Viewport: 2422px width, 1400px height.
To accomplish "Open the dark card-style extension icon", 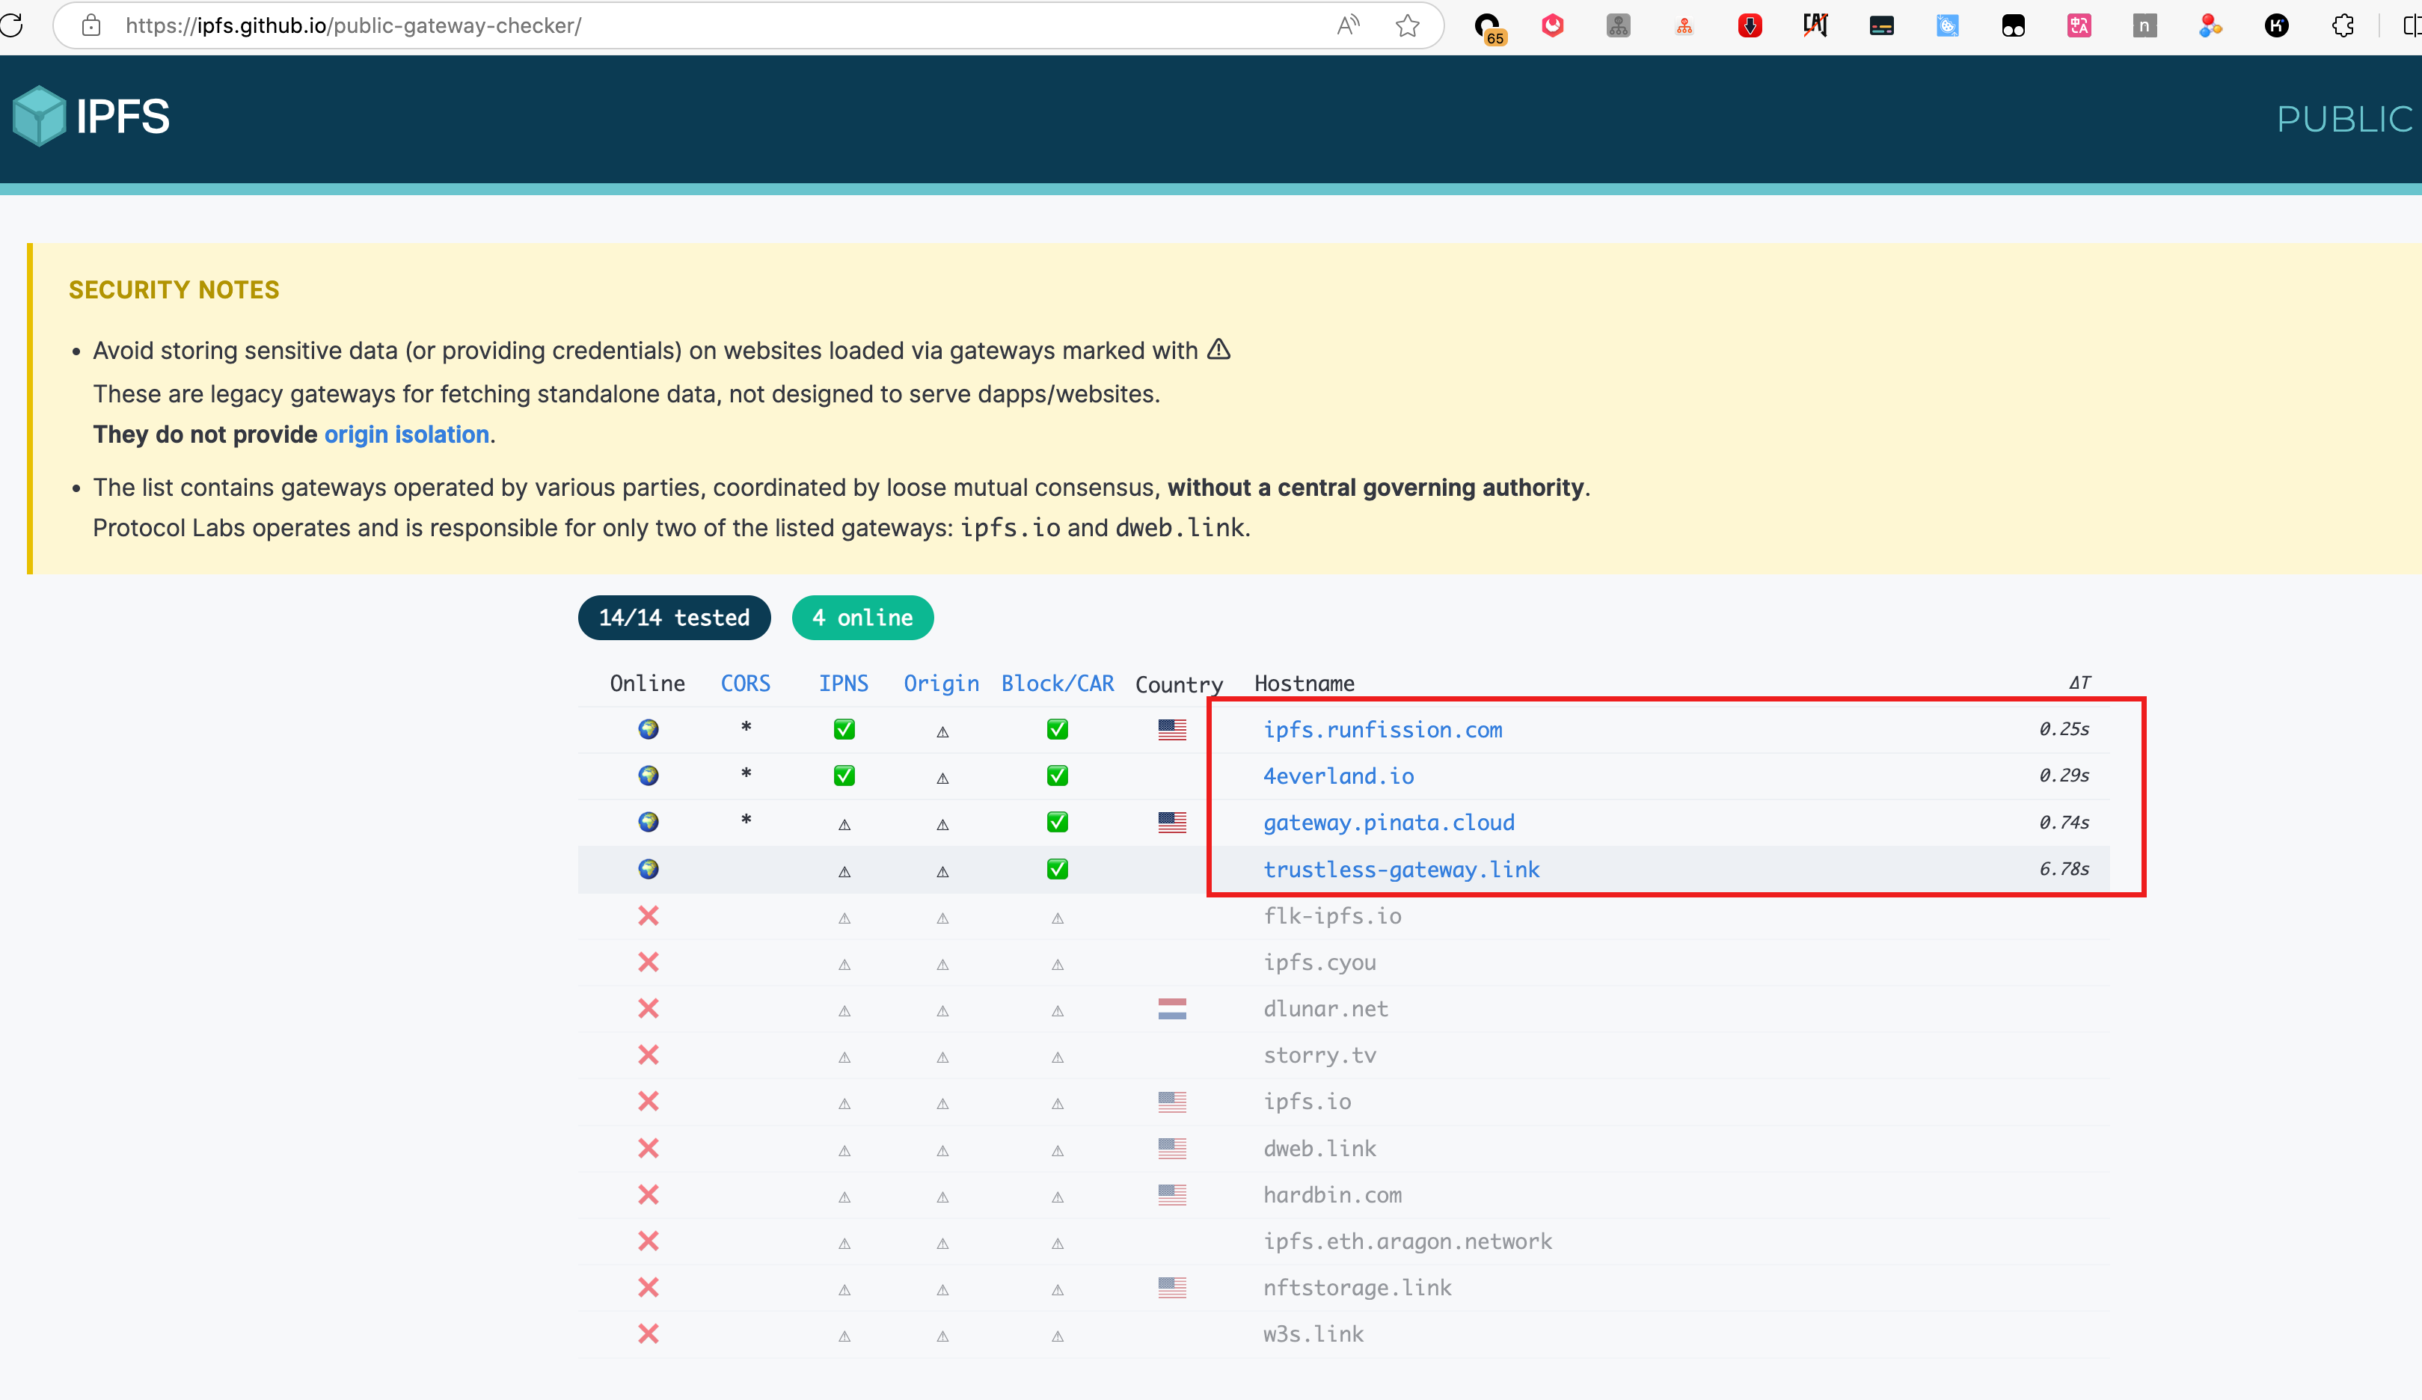I will click(x=1882, y=26).
